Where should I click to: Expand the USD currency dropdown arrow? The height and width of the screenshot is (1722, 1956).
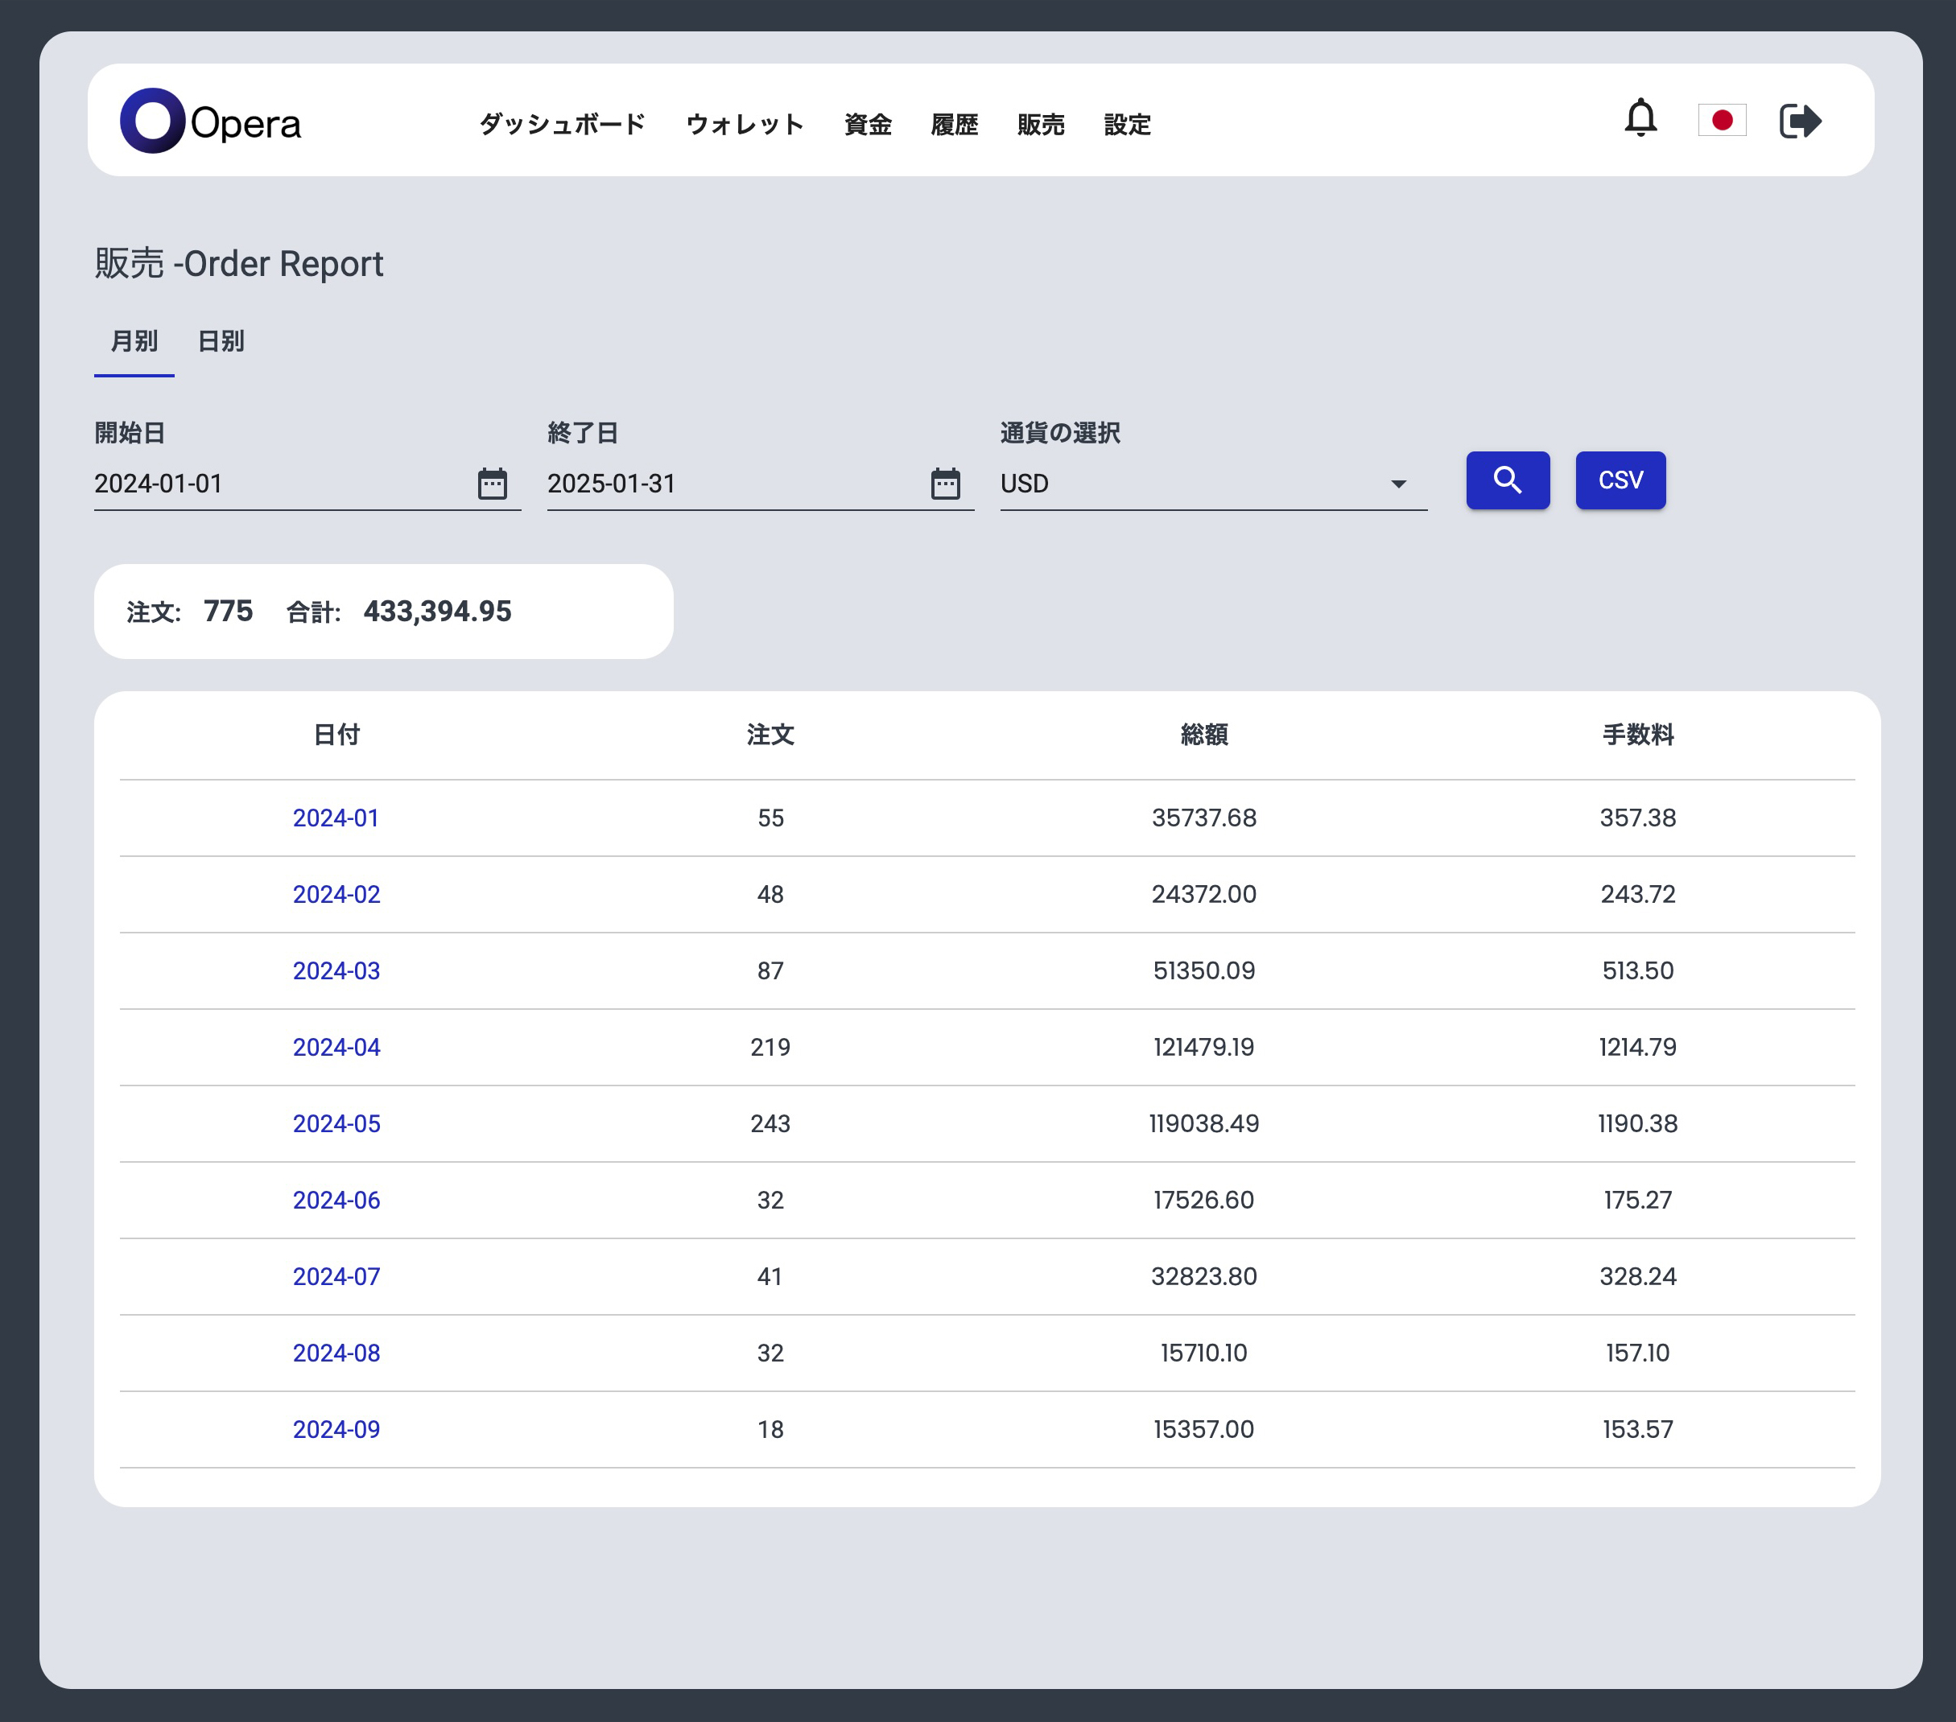click(x=1398, y=484)
